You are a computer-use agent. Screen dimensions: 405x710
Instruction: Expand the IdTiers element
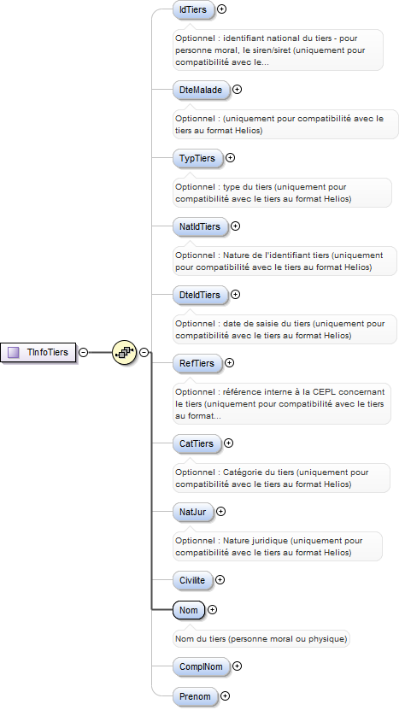pos(221,9)
